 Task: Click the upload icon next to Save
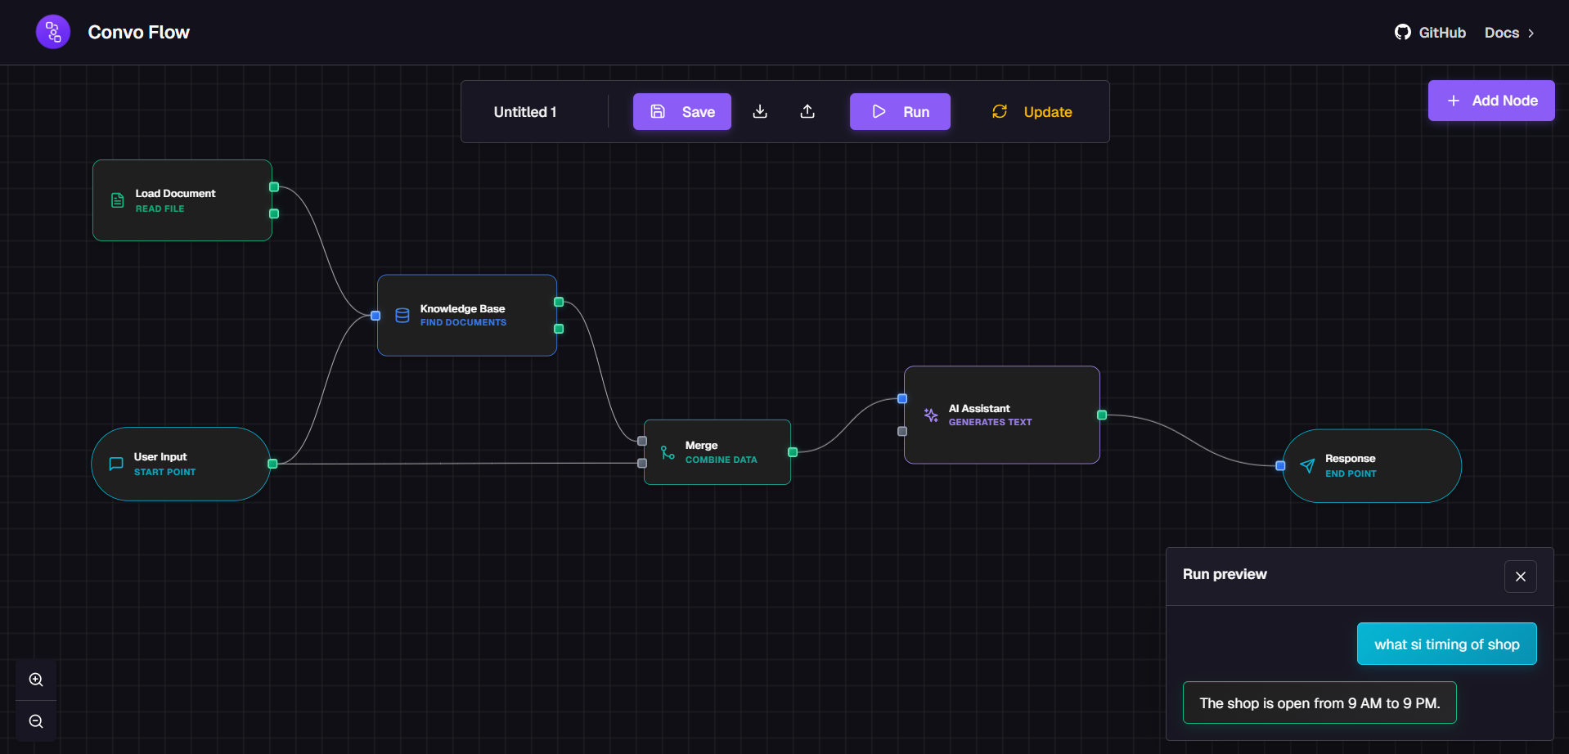(x=807, y=111)
